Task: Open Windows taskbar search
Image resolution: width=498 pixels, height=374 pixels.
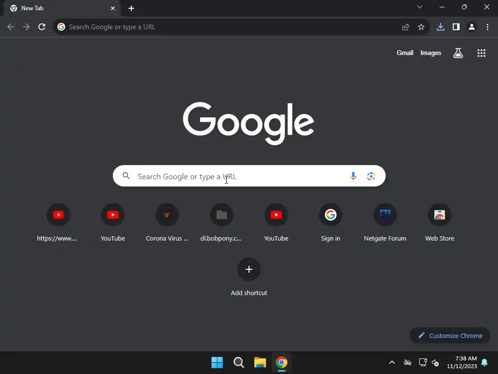Action: point(238,362)
